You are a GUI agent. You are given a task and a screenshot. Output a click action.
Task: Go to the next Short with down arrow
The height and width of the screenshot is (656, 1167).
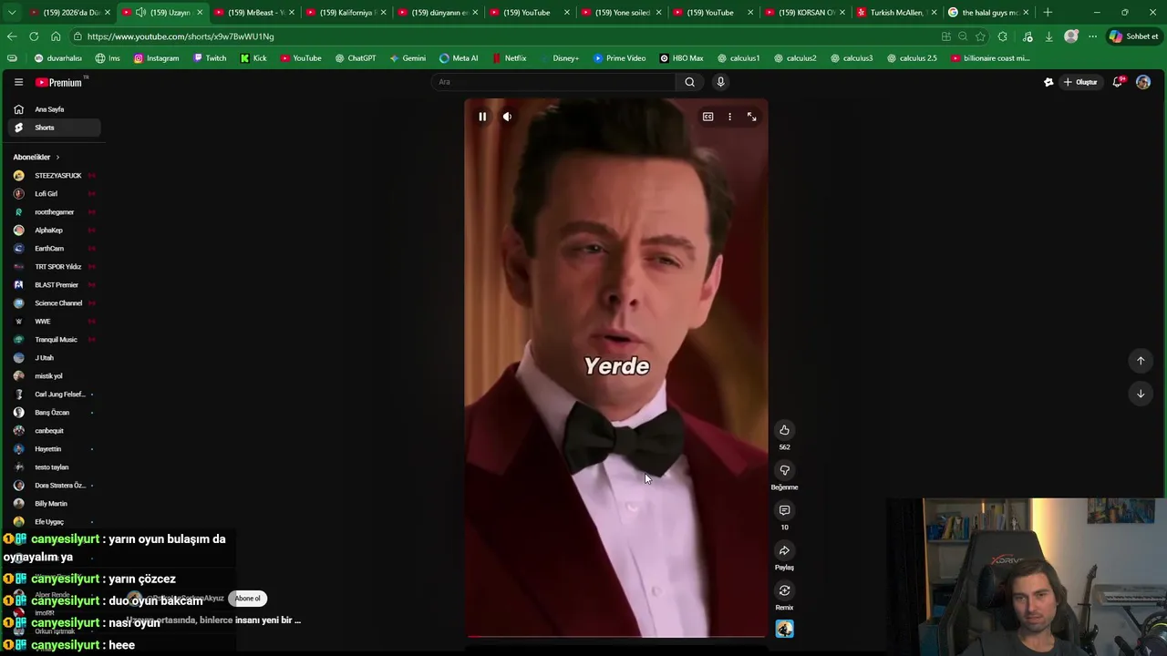click(x=1141, y=394)
